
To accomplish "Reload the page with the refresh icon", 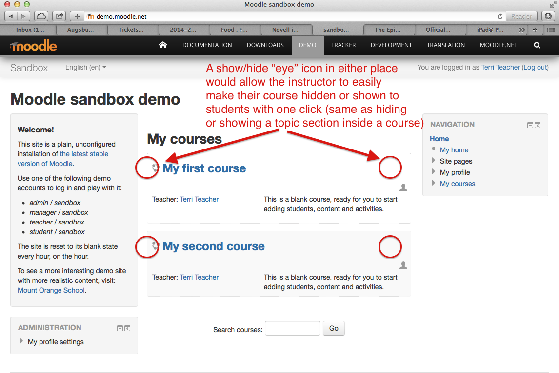I will click(x=500, y=17).
